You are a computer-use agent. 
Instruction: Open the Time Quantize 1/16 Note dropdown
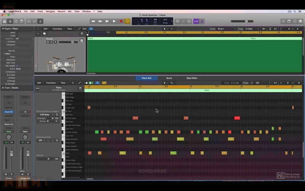(x=45, y=115)
